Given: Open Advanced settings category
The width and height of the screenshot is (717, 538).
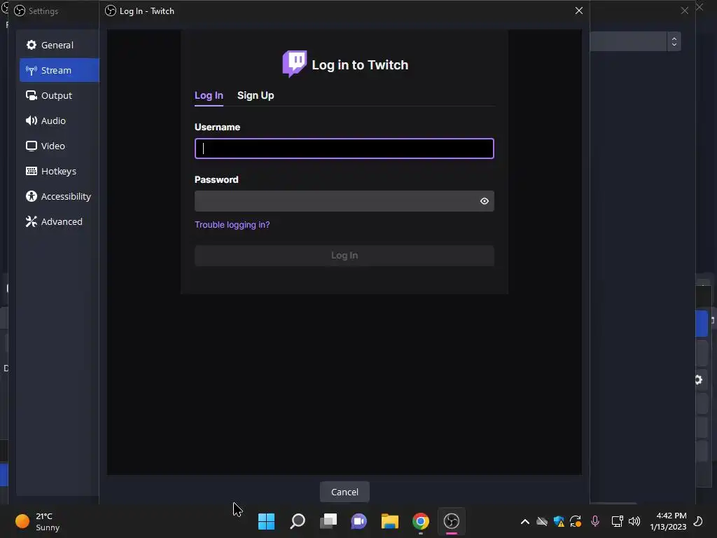Looking at the screenshot, I should coord(59,221).
